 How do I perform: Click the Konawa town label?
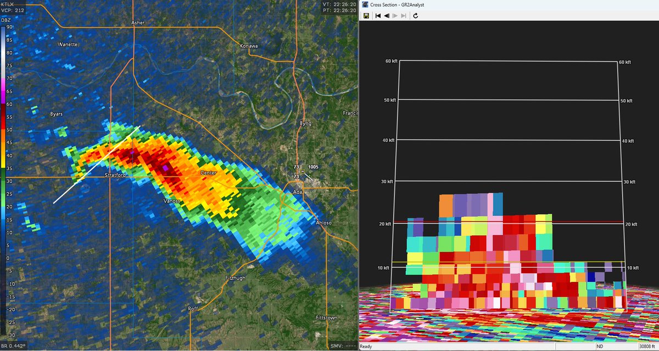point(249,46)
